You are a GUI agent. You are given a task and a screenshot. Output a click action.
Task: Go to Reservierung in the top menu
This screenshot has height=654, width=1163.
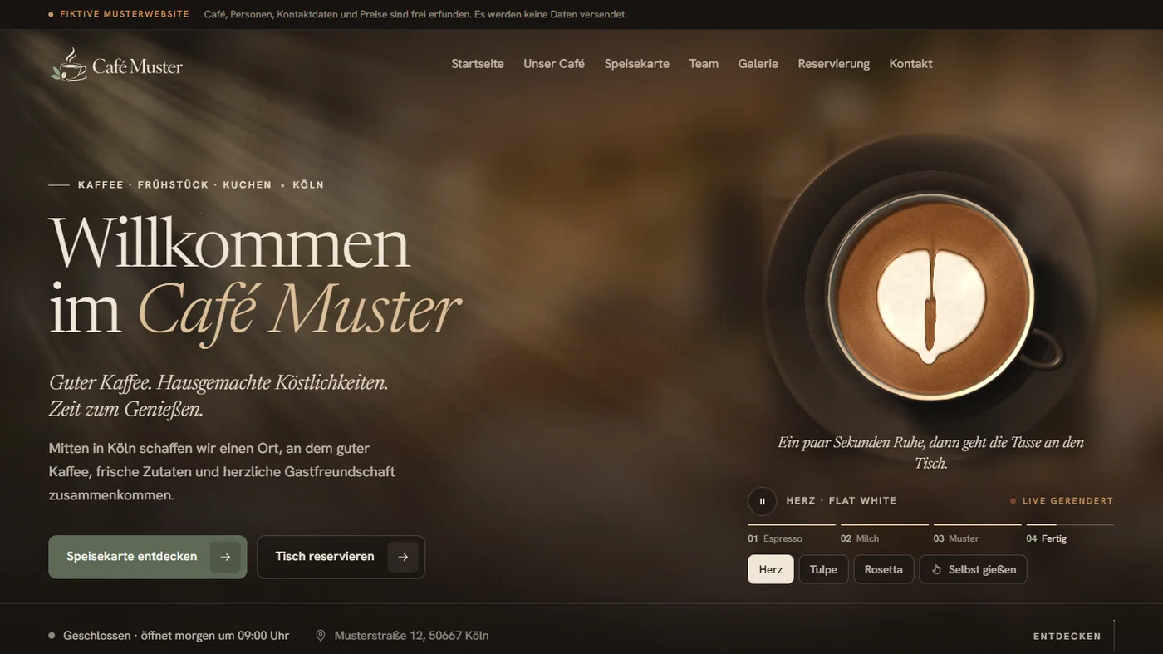click(834, 64)
